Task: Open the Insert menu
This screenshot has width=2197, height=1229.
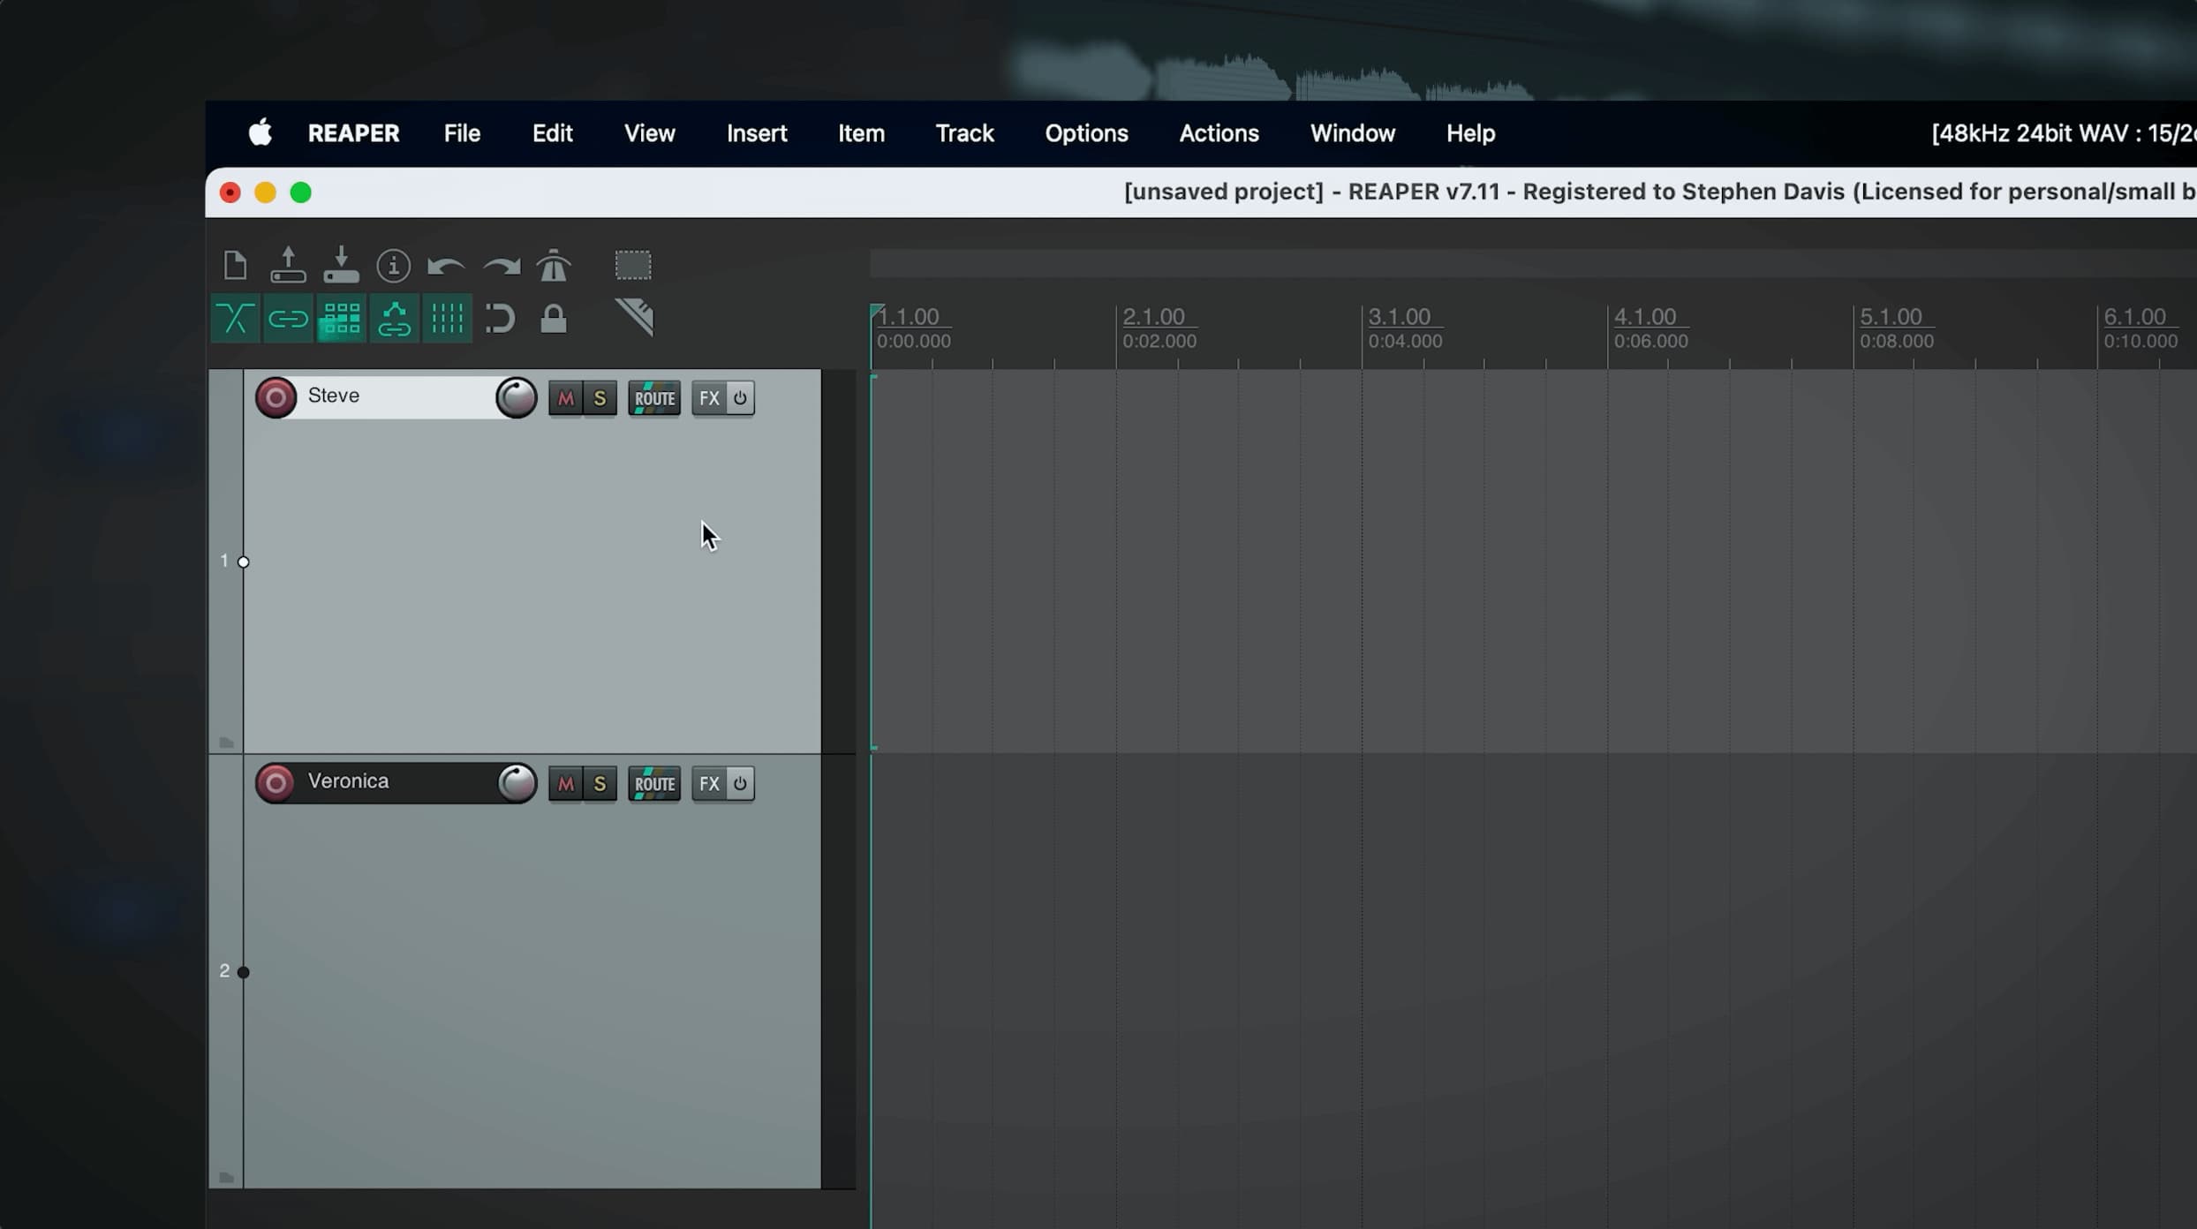Action: pyautogui.click(x=757, y=133)
